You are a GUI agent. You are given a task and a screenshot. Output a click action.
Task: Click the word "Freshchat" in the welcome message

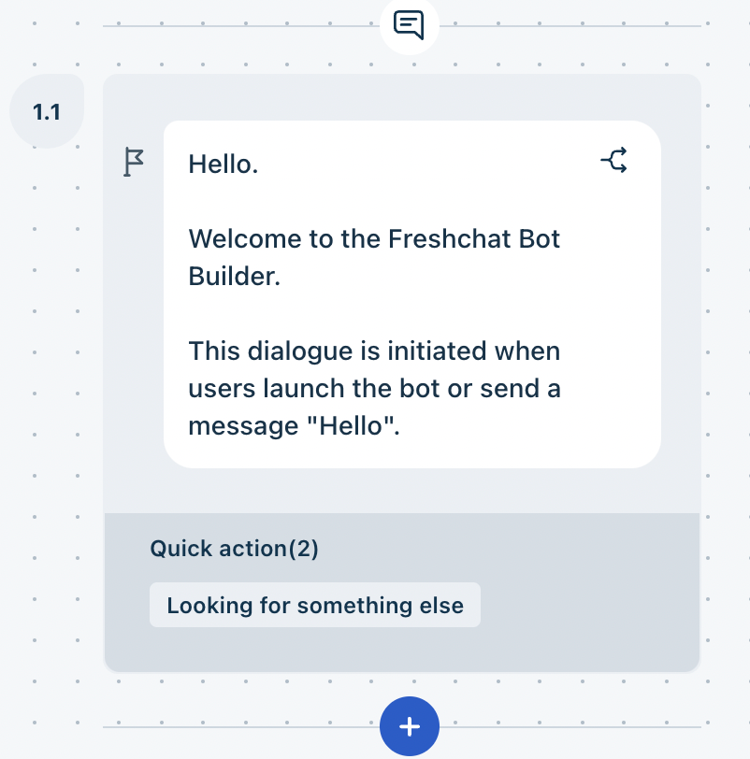coord(449,238)
